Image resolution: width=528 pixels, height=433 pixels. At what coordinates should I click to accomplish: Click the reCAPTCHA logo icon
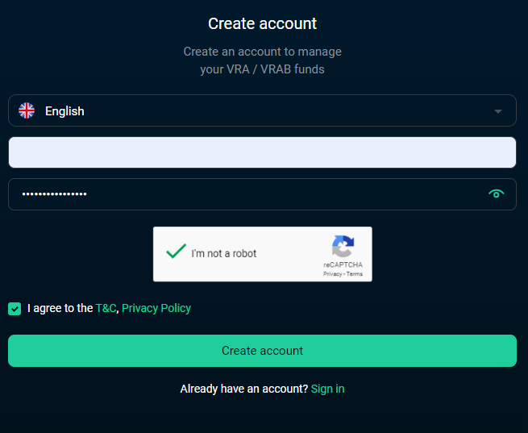click(343, 247)
